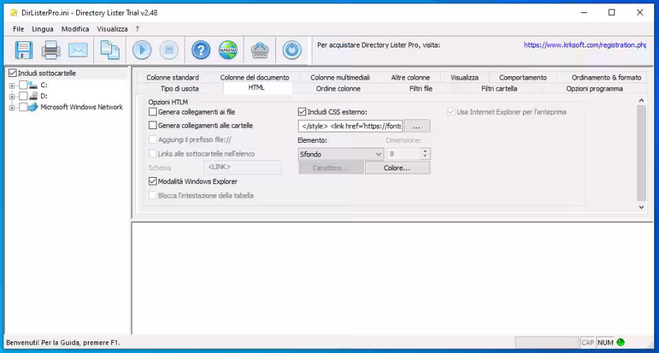The image size is (659, 353).
Task: Click the floppy disk save icon
Action: coord(24,50)
